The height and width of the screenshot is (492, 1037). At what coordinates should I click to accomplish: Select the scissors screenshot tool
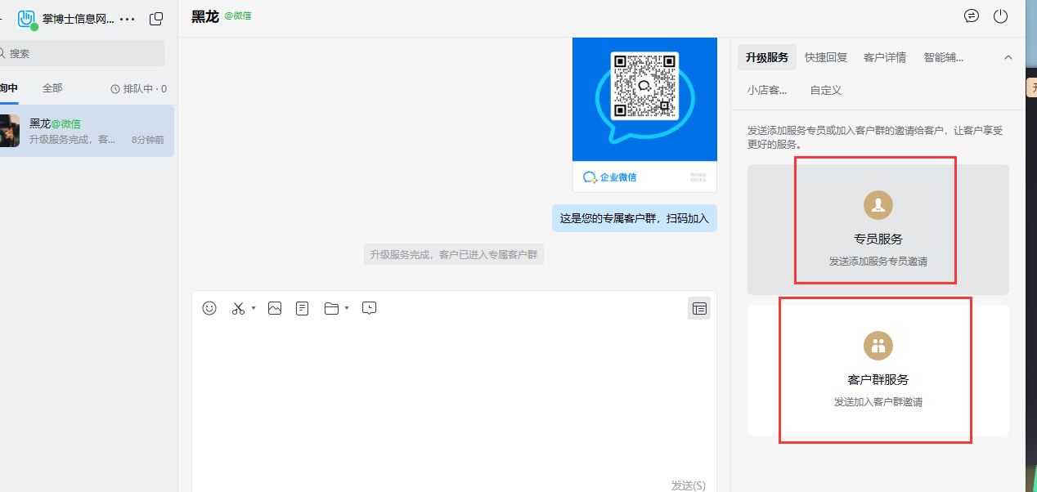point(238,308)
